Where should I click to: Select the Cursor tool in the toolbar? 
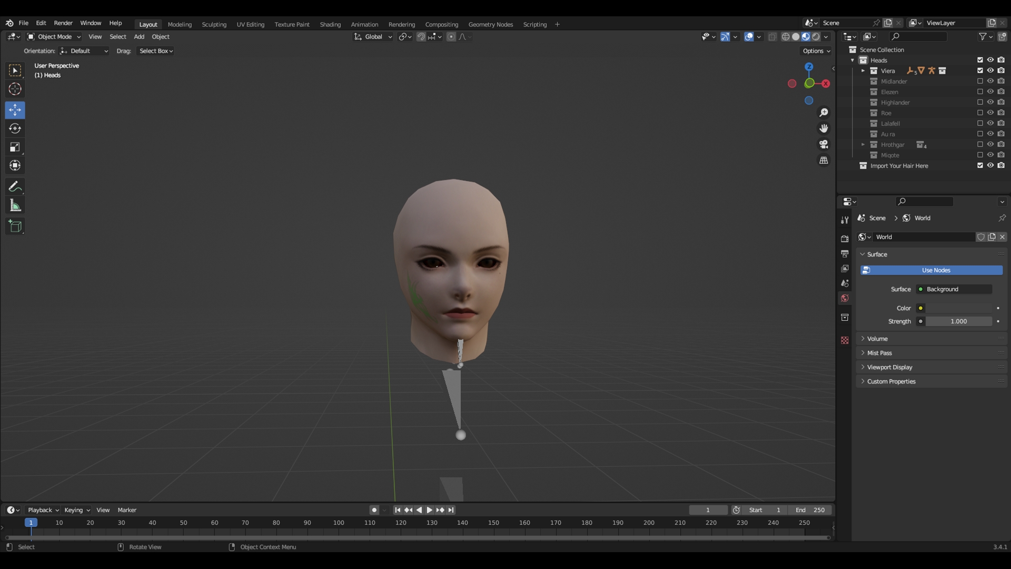(x=15, y=89)
